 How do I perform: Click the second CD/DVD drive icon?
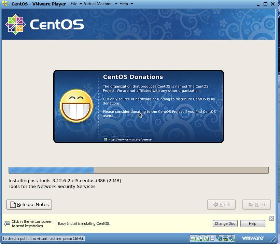tap(206, 238)
